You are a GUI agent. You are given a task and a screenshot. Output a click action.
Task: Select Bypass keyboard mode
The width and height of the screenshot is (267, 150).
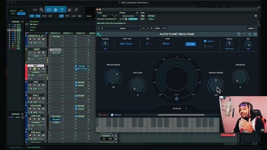click(100, 115)
